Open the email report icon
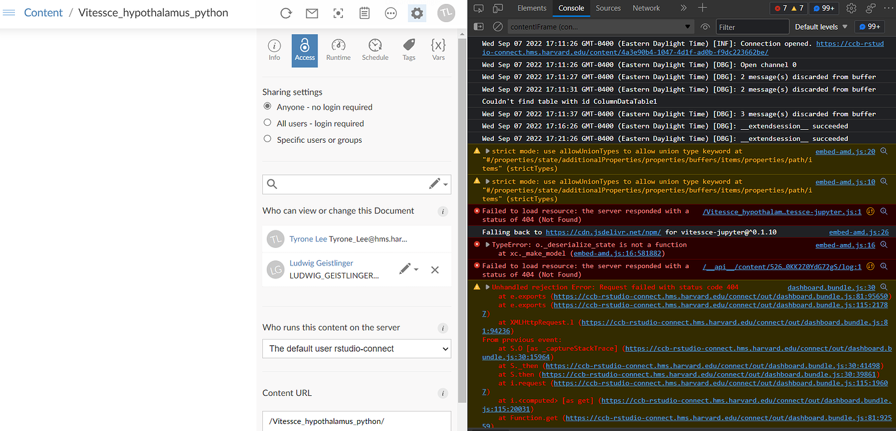The image size is (896, 431). 312,12
